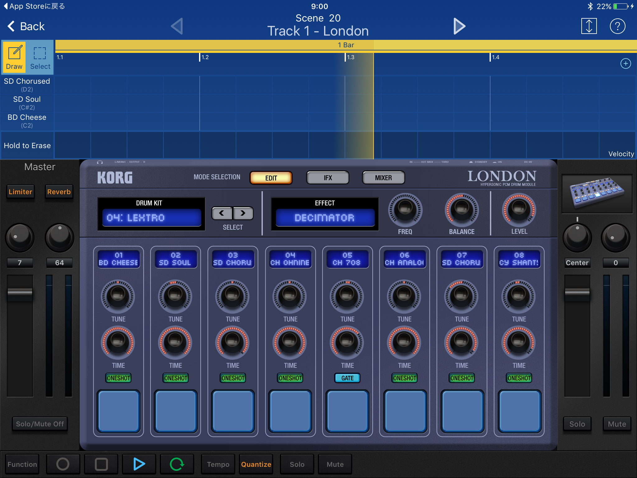Go to the previous track arrow
This screenshot has width=637, height=478.
pyautogui.click(x=177, y=26)
